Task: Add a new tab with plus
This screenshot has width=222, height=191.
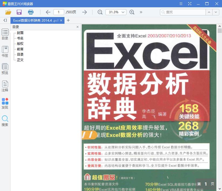Action: (68, 21)
